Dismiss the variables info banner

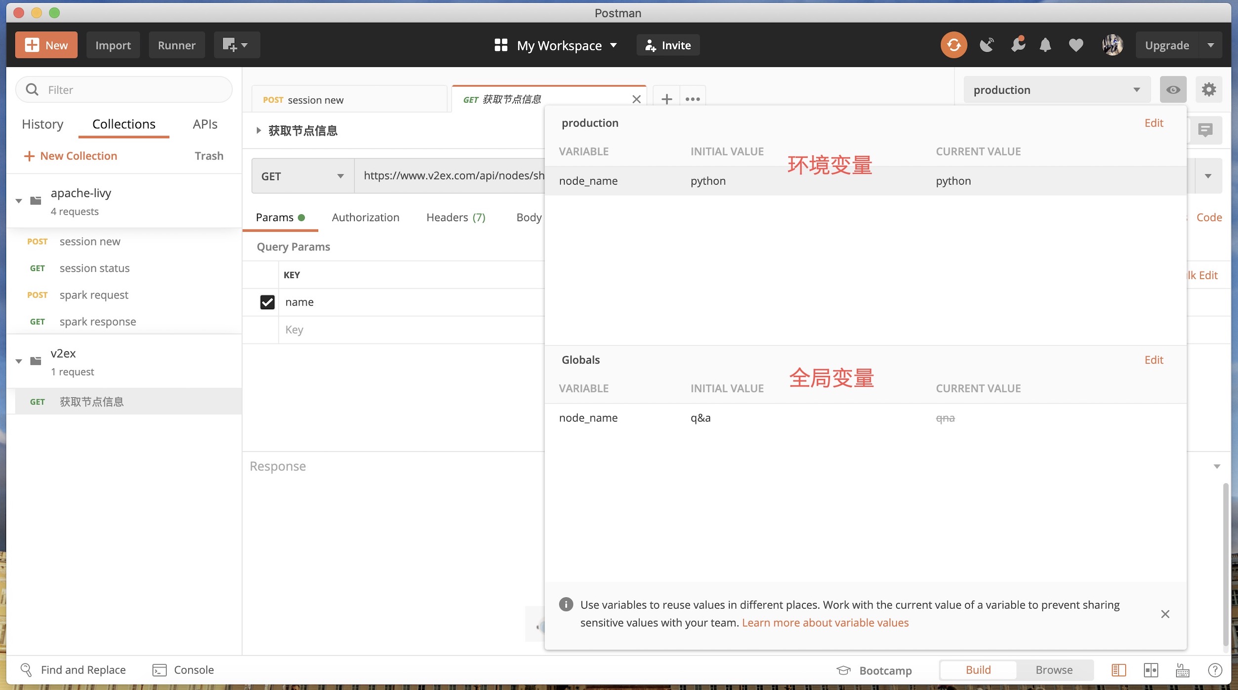1165,614
